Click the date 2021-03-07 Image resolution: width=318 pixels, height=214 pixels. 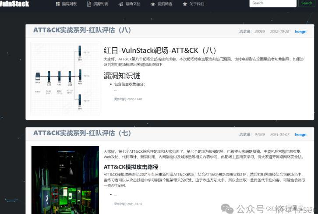[279, 134]
